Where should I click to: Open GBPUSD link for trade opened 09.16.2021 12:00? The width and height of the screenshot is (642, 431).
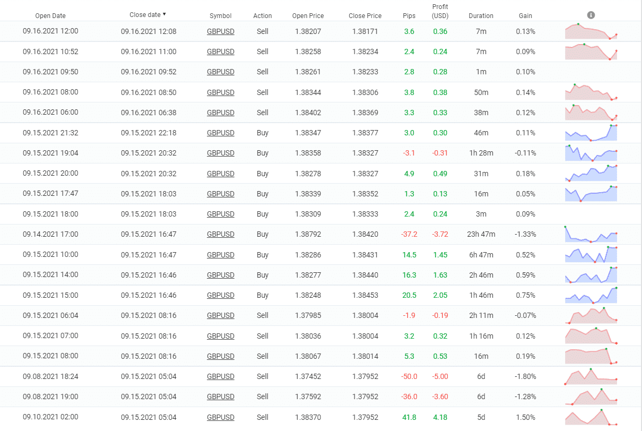(x=220, y=32)
